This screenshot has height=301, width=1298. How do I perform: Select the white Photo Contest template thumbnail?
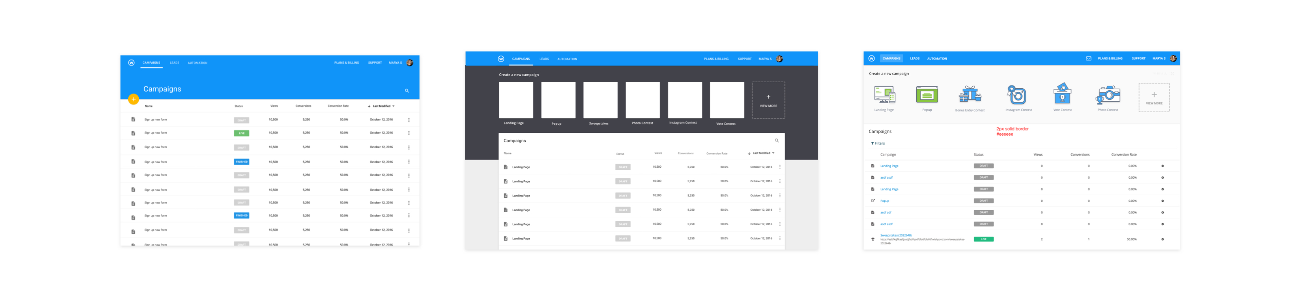pyautogui.click(x=643, y=100)
